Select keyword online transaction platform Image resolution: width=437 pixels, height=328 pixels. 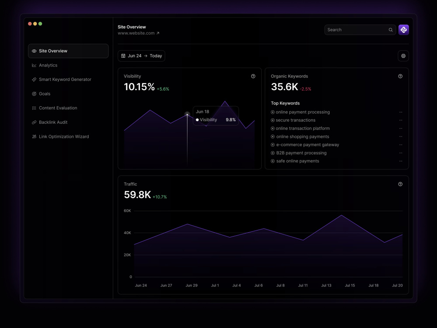coord(303,128)
